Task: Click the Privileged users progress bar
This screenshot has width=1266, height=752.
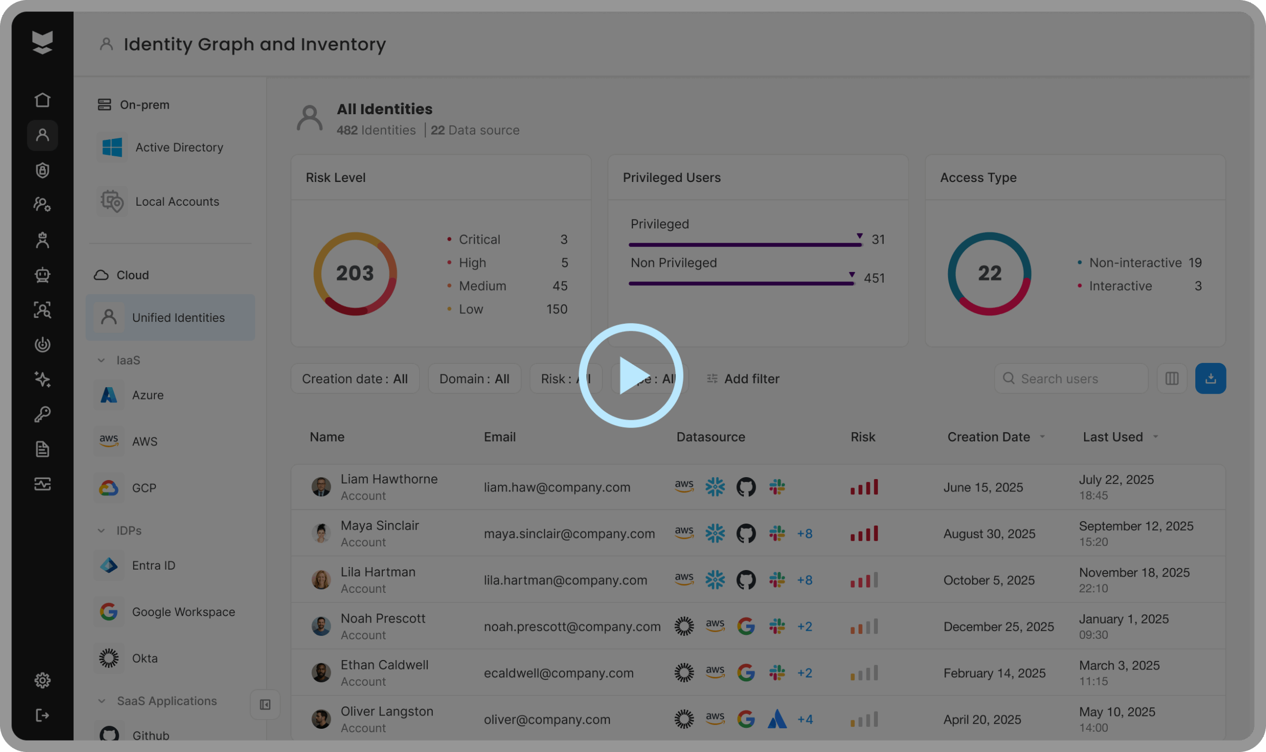Action: [x=745, y=245]
